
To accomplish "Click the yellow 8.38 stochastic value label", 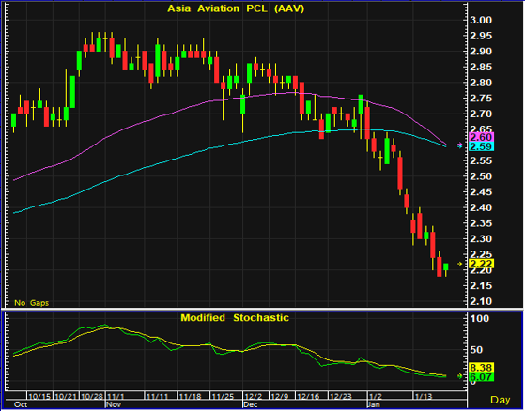I will 482,368.
